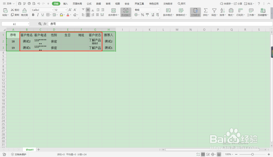Open the Calibri font name dropdown
This screenshot has height=157, width=273.
[53, 10]
